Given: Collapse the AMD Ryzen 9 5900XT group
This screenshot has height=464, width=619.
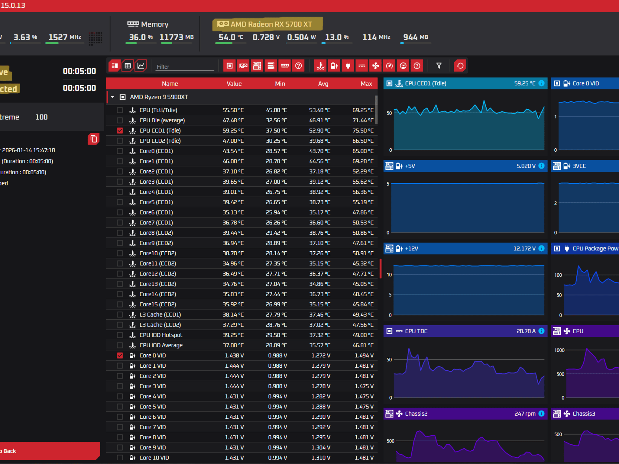Looking at the screenshot, I should pyautogui.click(x=112, y=97).
